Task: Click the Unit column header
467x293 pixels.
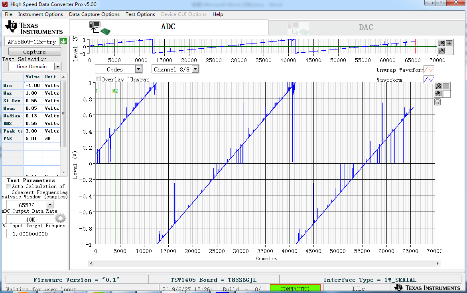Action: [x=51, y=77]
